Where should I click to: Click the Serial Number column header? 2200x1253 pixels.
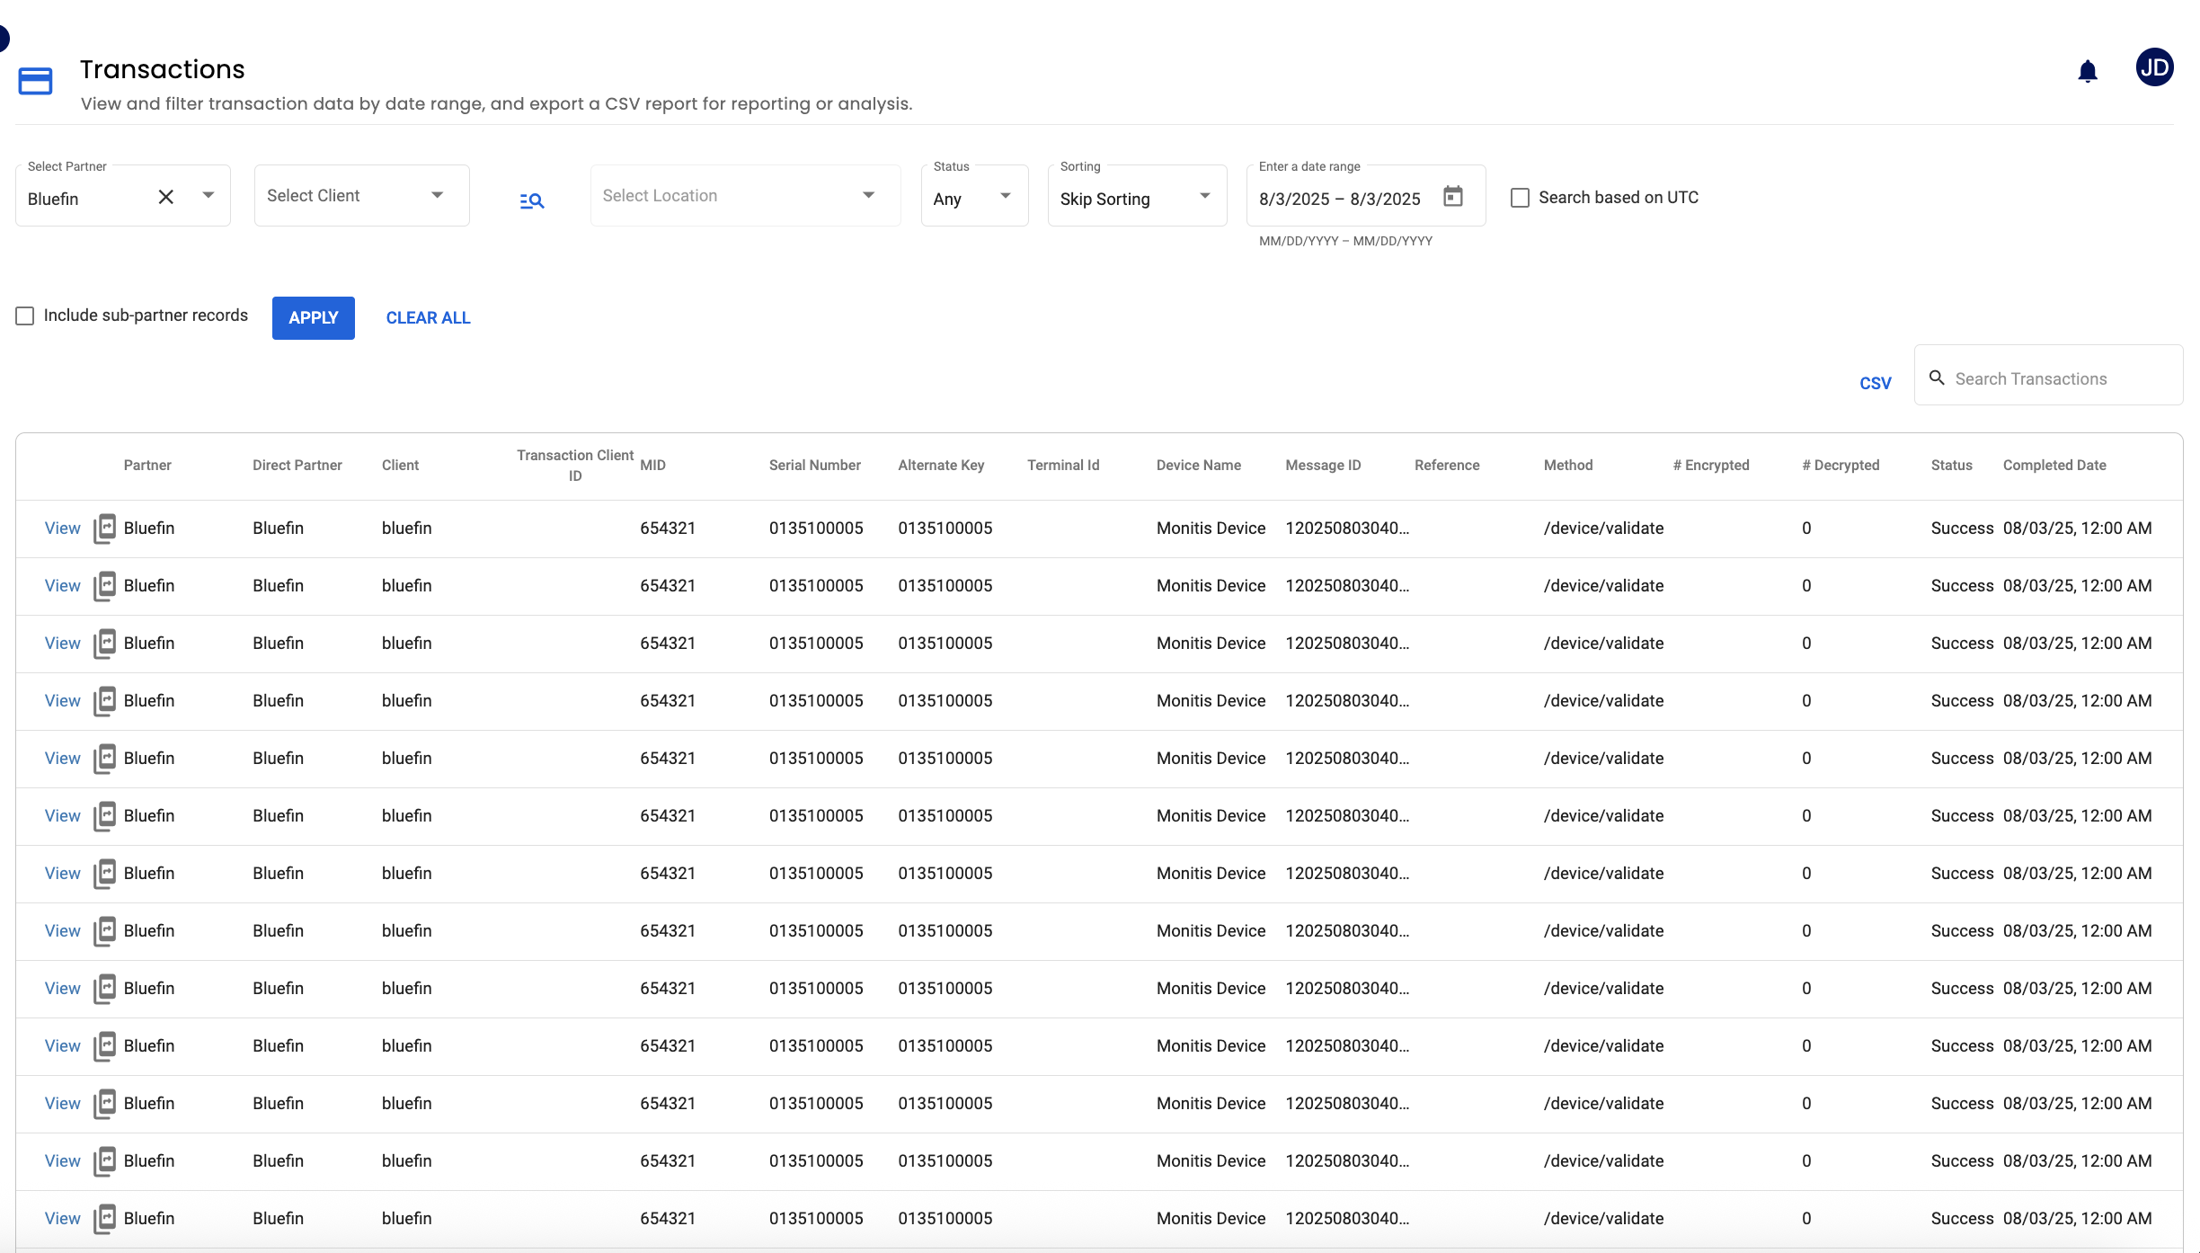tap(815, 465)
